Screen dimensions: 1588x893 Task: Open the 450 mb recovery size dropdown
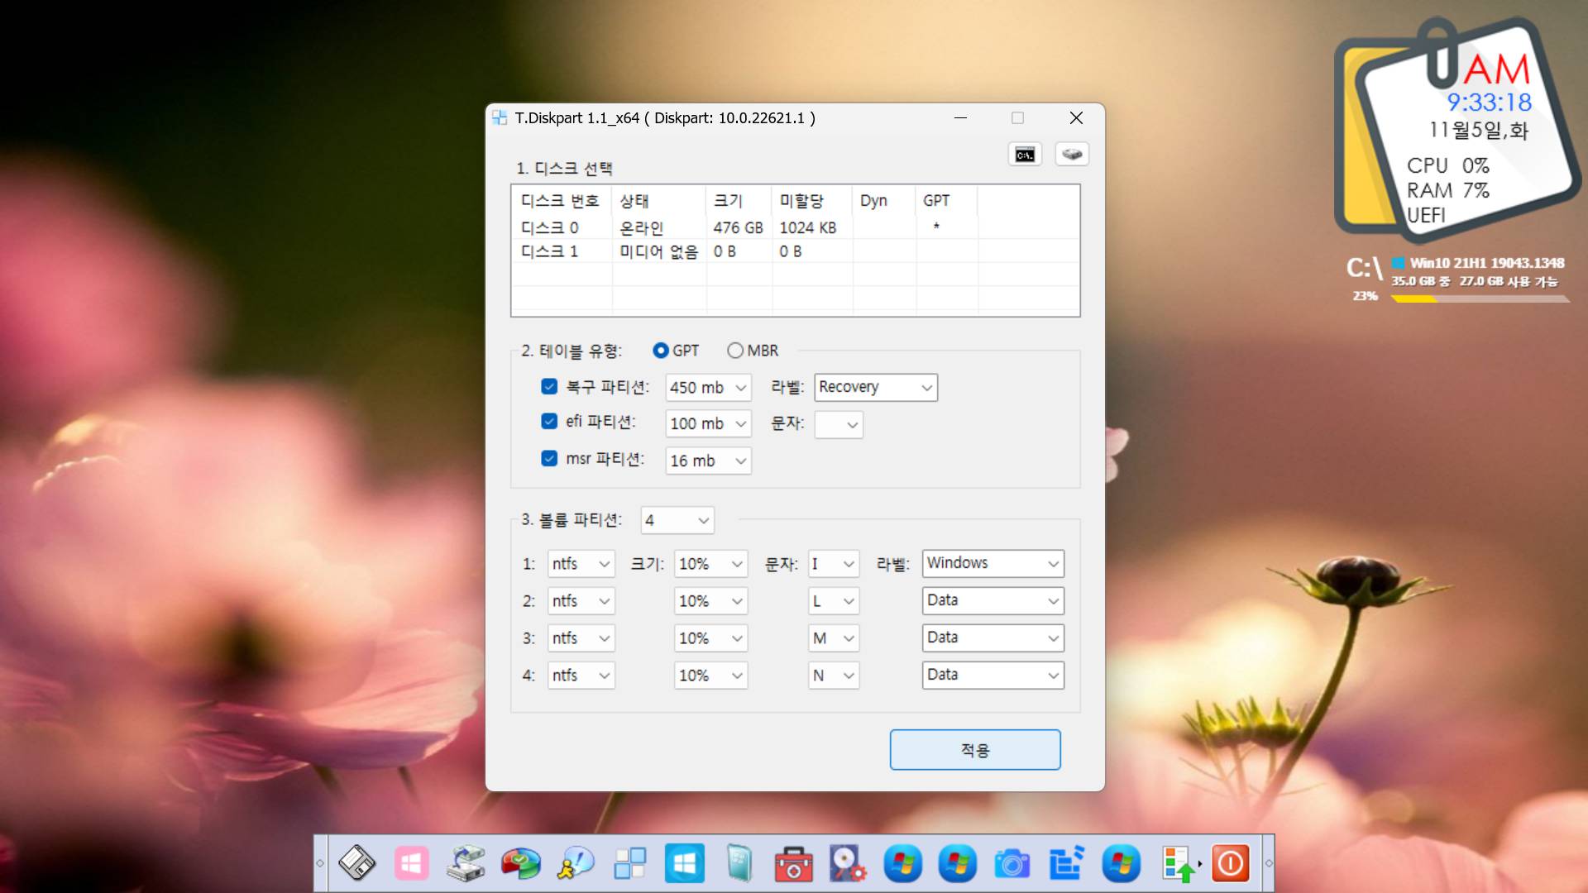[x=708, y=387]
